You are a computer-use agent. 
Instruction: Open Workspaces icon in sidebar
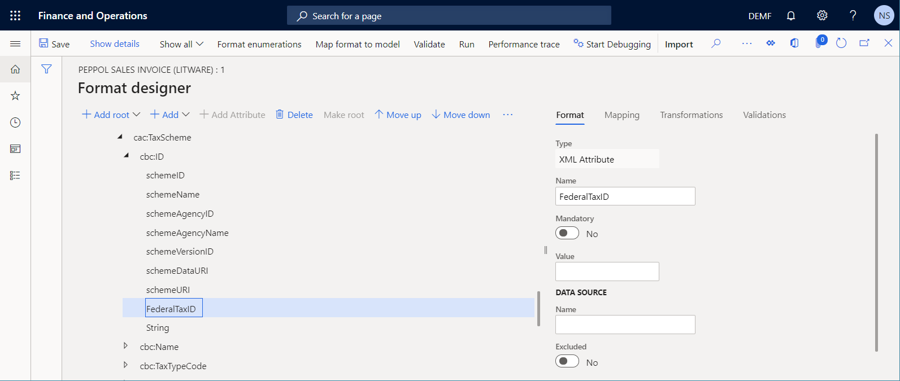pos(15,149)
